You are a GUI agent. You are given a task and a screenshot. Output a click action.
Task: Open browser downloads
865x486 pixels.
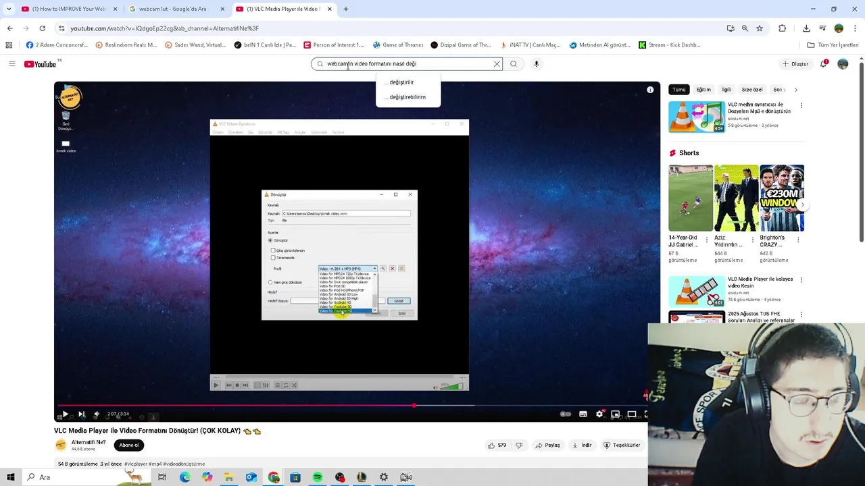tap(806, 28)
